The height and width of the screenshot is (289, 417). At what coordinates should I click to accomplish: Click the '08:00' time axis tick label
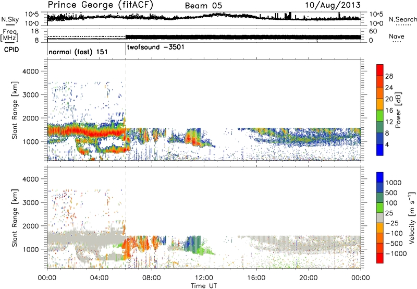[x=152, y=278]
